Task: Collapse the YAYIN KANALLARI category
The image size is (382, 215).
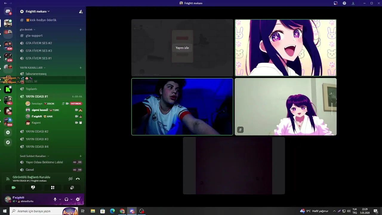Action: click(33, 68)
